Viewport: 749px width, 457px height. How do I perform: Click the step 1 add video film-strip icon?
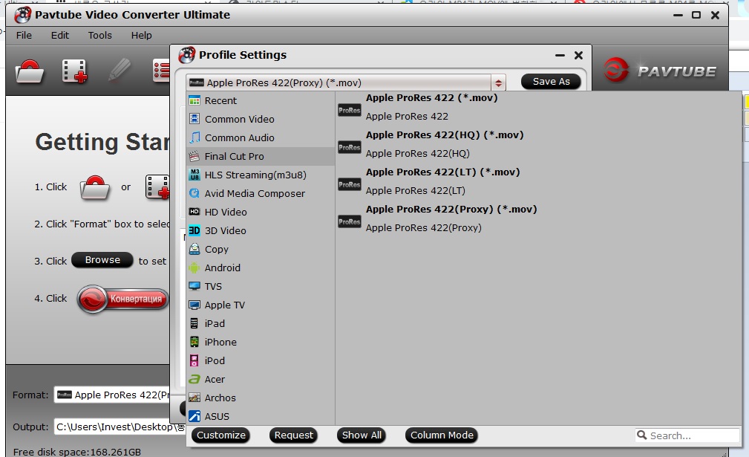157,187
